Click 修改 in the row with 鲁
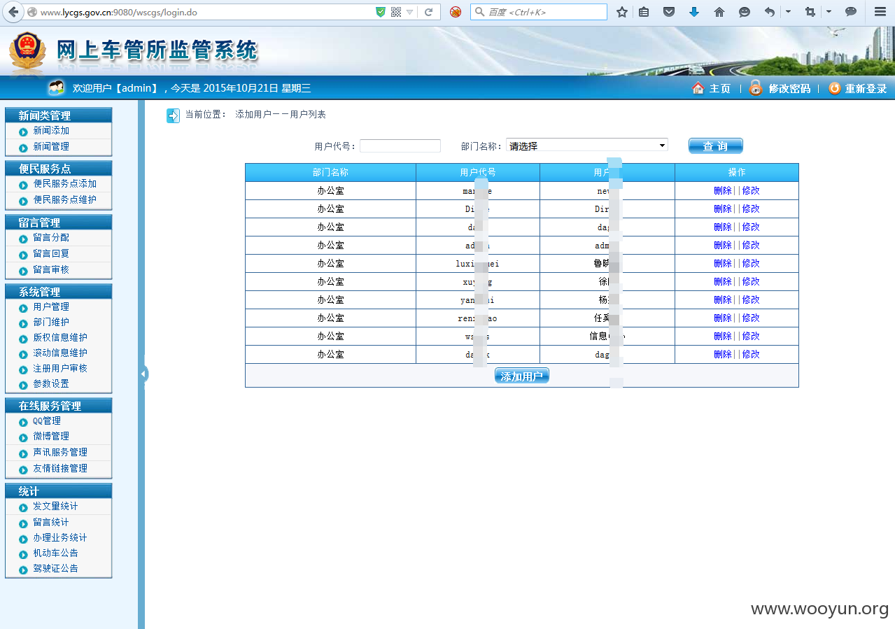 pyautogui.click(x=751, y=264)
